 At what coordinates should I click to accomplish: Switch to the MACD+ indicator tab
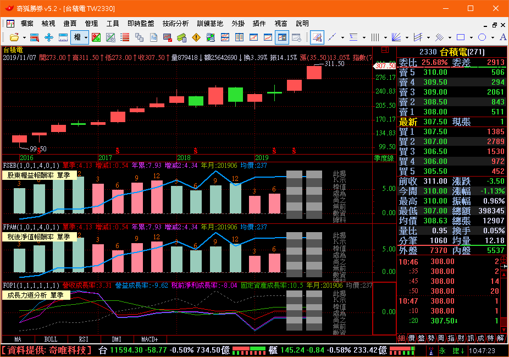(x=150, y=339)
